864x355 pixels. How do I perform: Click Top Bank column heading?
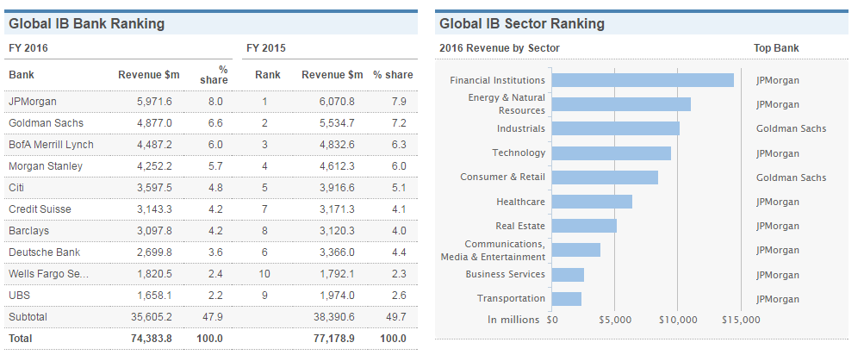[776, 48]
